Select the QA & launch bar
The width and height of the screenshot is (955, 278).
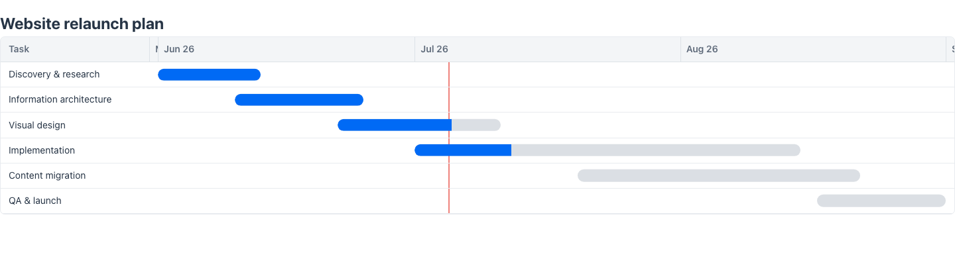pos(881,201)
